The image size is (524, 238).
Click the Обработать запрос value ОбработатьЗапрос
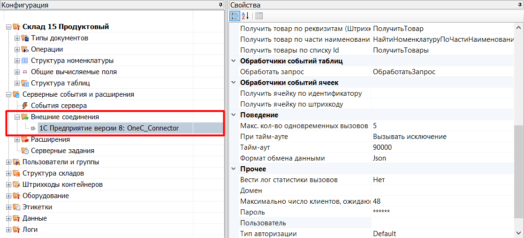(442, 72)
